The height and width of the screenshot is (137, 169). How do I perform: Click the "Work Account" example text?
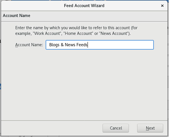(47, 33)
